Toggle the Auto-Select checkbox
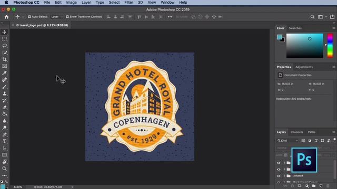337x189 pixels. pyautogui.click(x=29, y=17)
